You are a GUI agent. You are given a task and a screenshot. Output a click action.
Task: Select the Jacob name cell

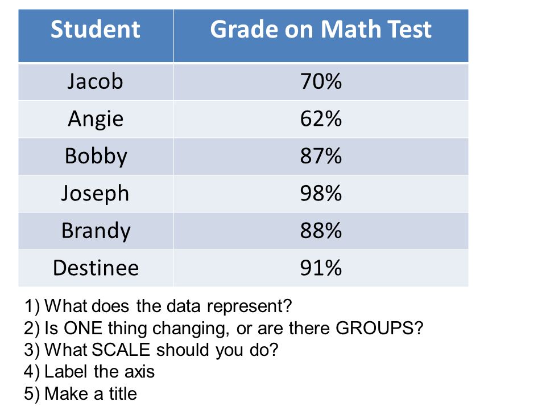pos(96,82)
